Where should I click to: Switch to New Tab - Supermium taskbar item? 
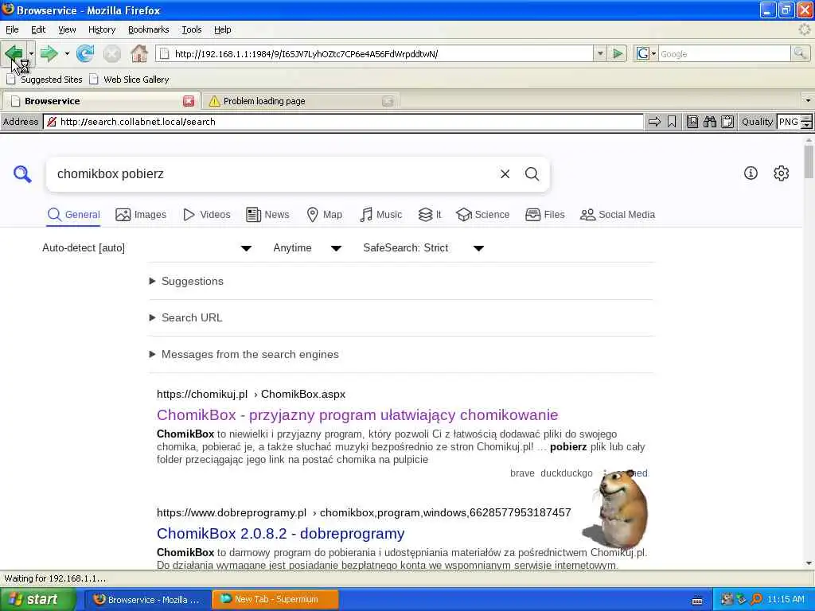[x=275, y=599]
